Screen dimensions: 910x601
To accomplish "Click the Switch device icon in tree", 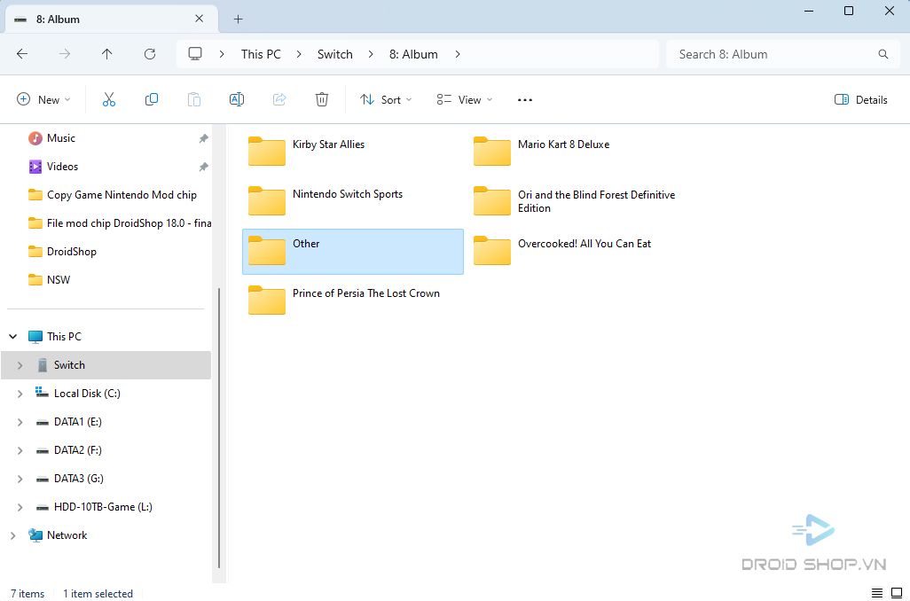I will (43, 365).
